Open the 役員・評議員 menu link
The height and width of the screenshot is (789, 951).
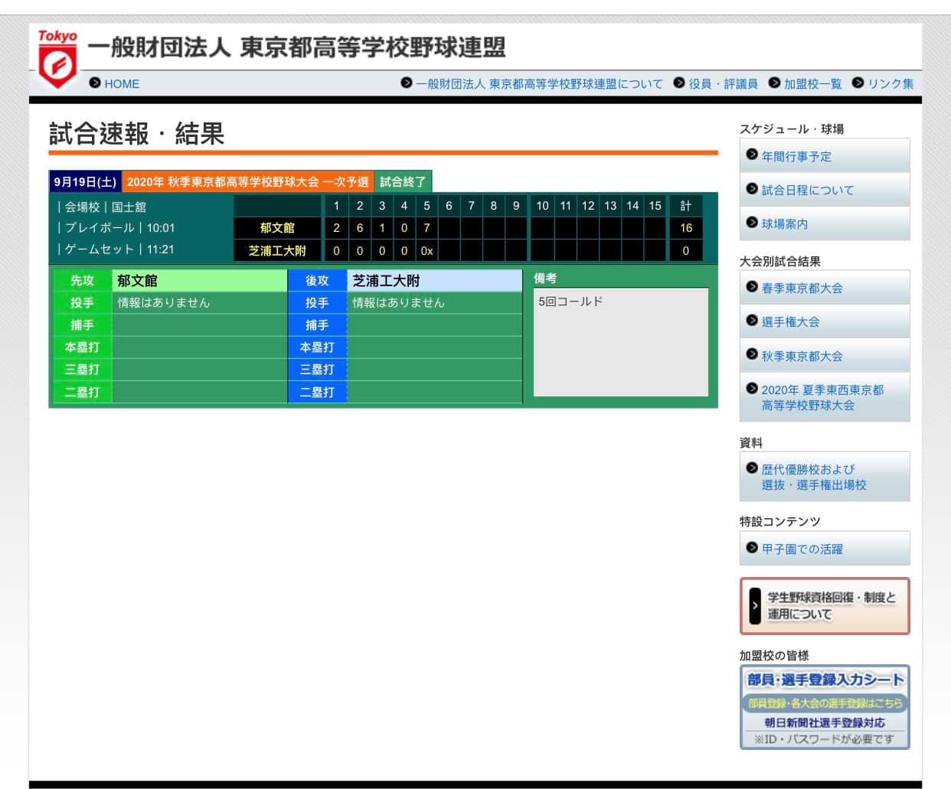(x=723, y=83)
